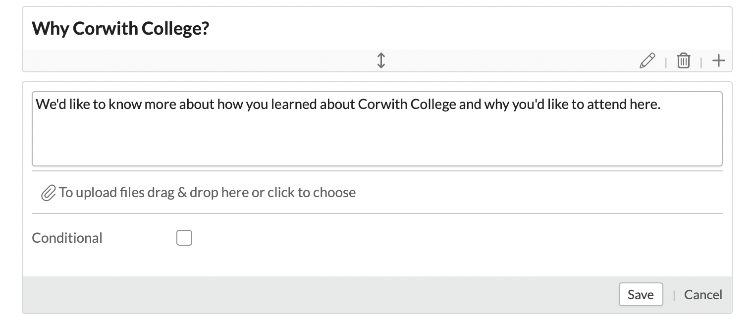Click the "Why Corwith College?" heading
Image resolution: width=753 pixels, height=323 pixels.
click(x=120, y=29)
